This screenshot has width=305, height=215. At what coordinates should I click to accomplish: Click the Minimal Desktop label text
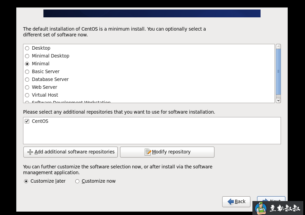pos(51,56)
